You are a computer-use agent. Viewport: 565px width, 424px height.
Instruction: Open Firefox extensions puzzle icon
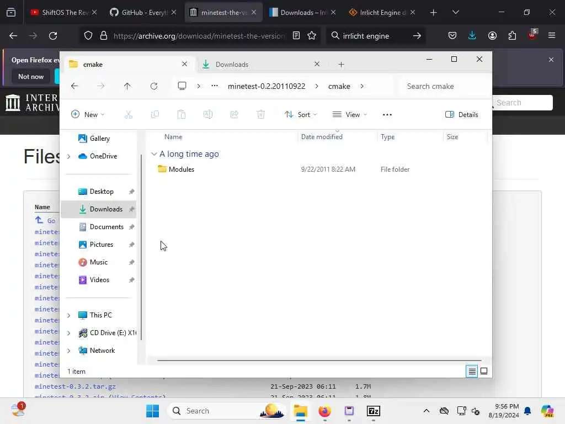point(512,36)
